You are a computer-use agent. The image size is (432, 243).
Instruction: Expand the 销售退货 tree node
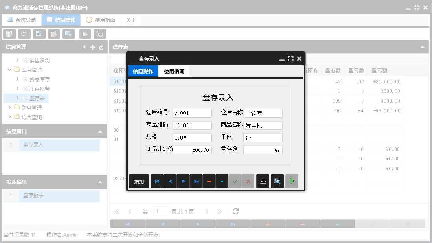[x=18, y=60]
